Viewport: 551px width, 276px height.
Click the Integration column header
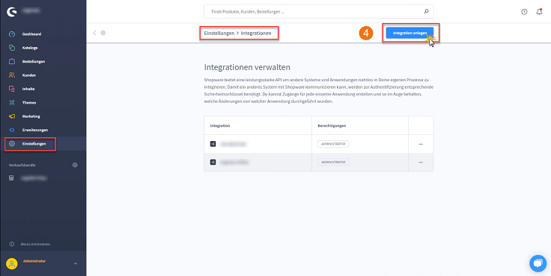tap(220, 126)
